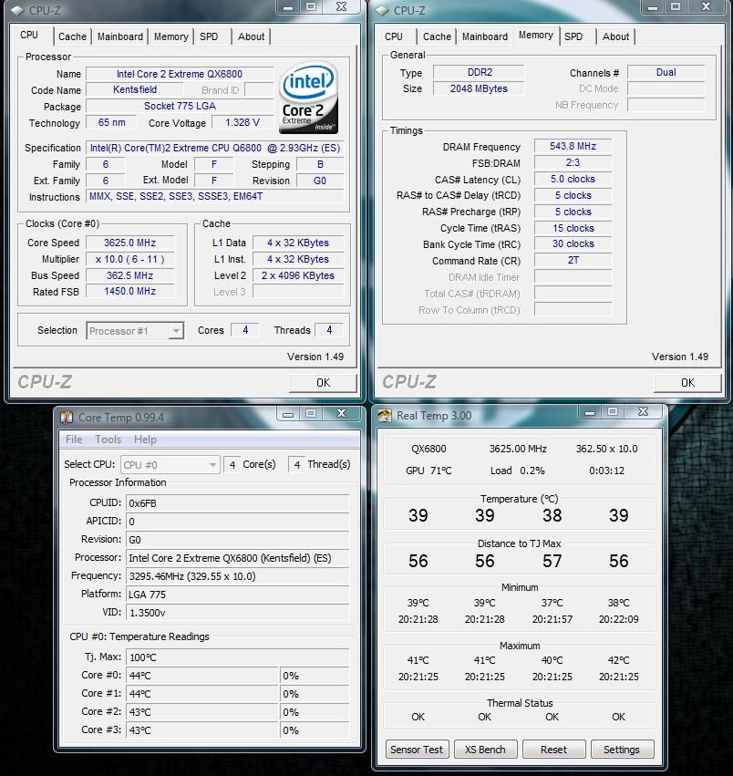733x776 pixels.
Task: Click the Command Rate value 2T
Action: coord(573,260)
